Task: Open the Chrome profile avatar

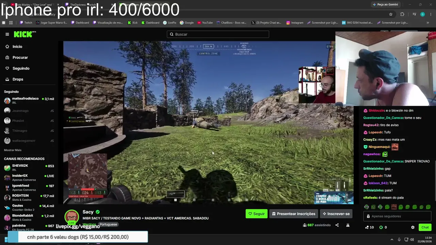Action: (422, 14)
